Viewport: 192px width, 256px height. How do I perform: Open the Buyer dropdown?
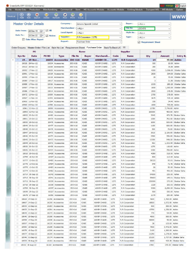tap(169, 24)
